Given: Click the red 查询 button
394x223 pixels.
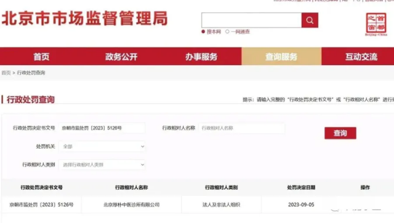Looking at the screenshot, I should pyautogui.click(x=340, y=133).
